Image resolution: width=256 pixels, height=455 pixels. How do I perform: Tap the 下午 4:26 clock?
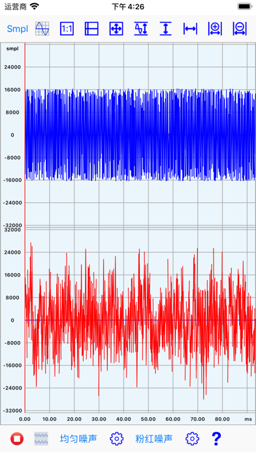click(x=128, y=7)
